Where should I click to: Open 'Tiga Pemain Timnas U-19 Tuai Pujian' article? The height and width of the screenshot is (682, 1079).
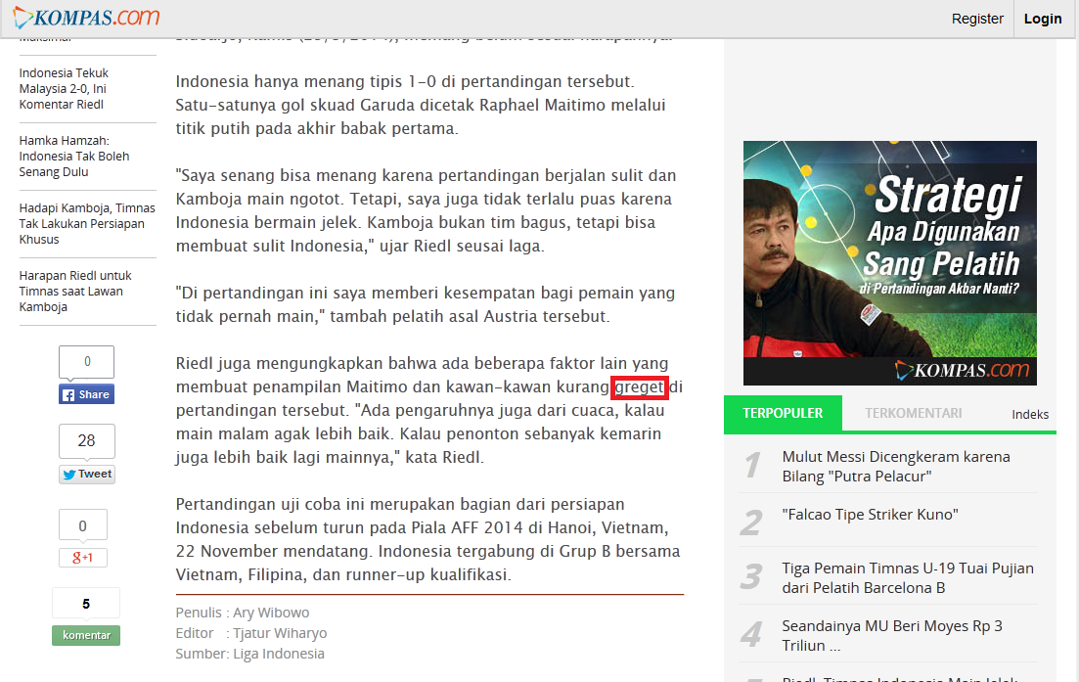908,578
